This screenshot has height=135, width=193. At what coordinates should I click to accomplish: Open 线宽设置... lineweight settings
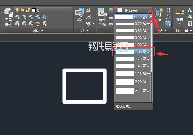[x=133, y=106]
